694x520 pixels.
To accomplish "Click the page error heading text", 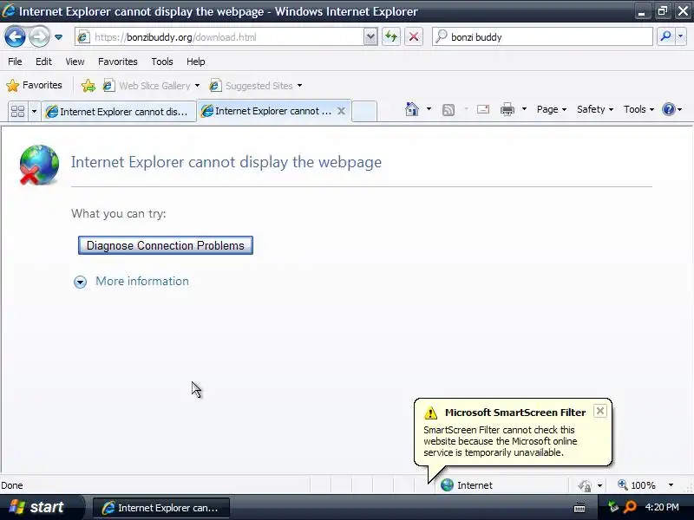I will 226,162.
